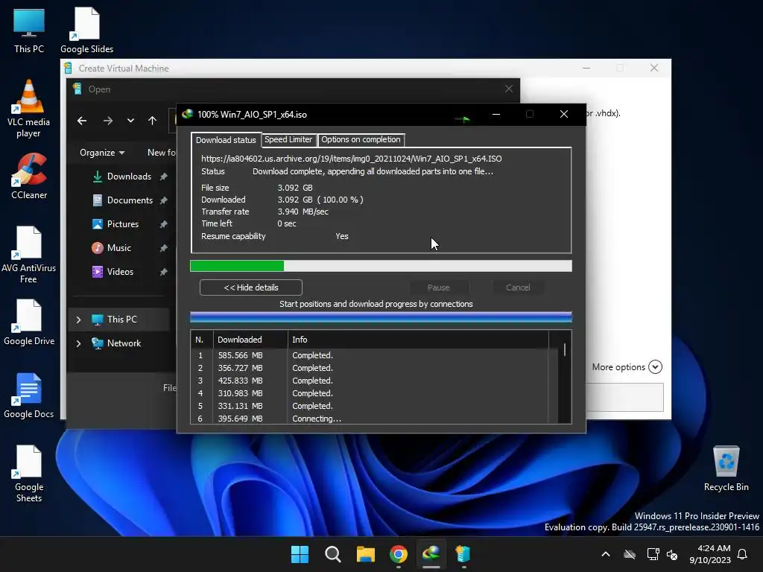
Task: Click the green download progress bar
Action: [x=381, y=266]
